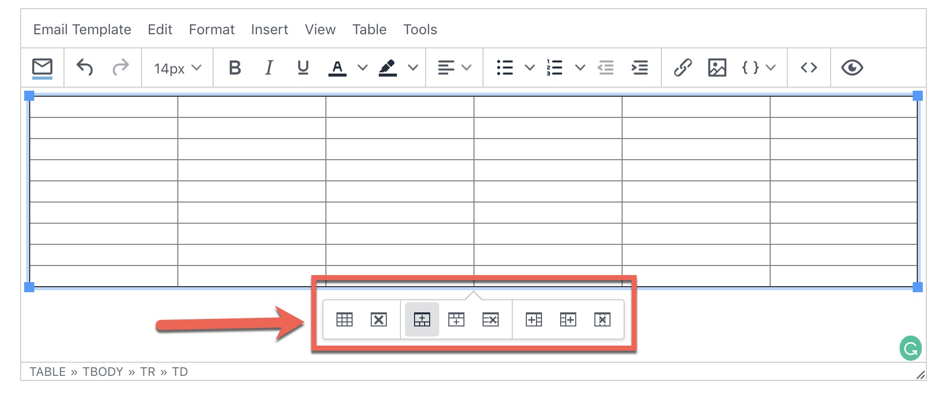Expand the text color picker arrow

click(363, 68)
